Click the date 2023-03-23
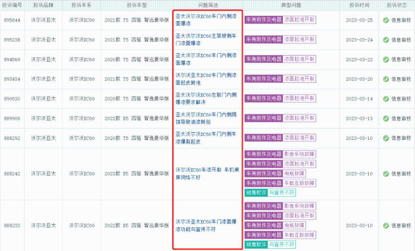This screenshot has width=415, height=251. (359, 59)
